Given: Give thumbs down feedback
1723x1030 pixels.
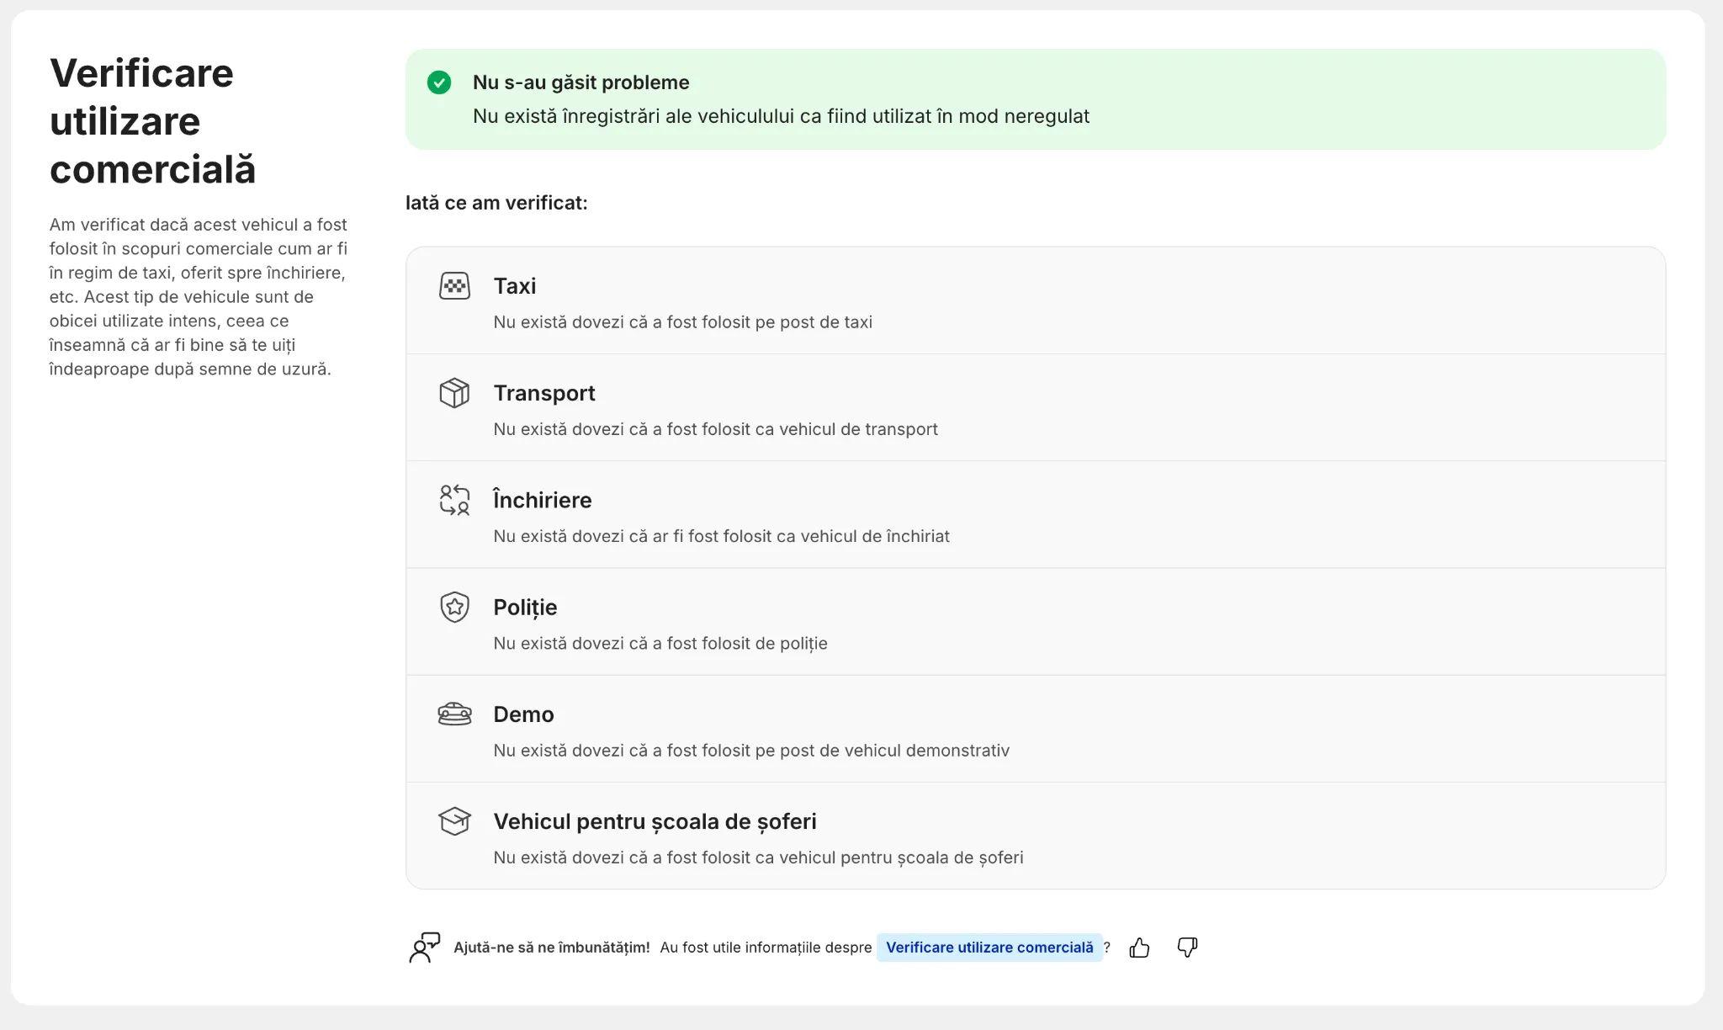Looking at the screenshot, I should pos(1187,948).
